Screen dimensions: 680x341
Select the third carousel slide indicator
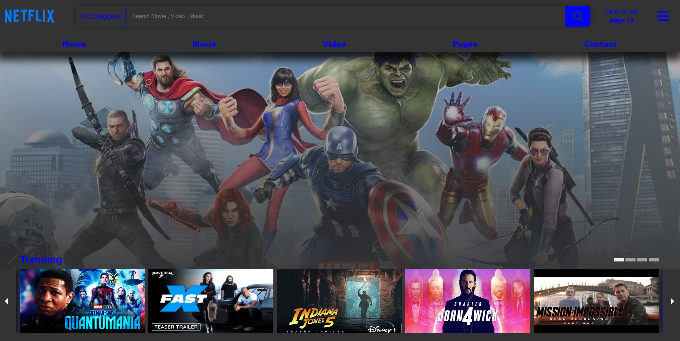click(x=642, y=260)
